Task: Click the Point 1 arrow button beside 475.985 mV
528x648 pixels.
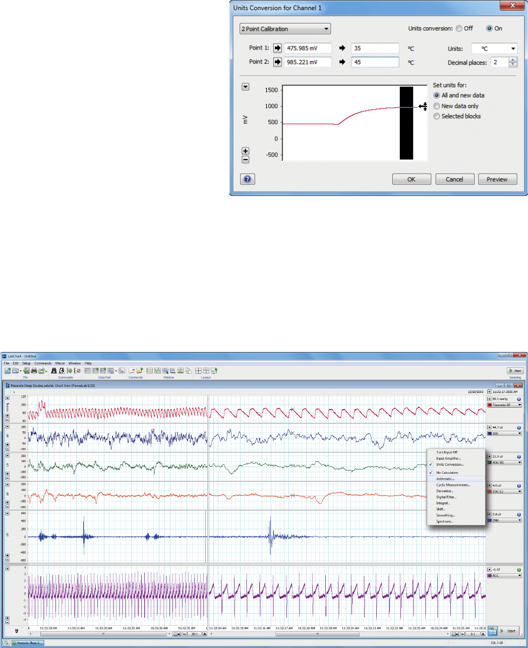Action: click(x=277, y=48)
